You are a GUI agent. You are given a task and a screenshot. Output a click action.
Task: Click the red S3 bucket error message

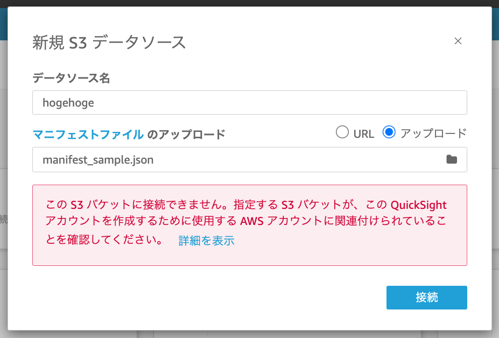pyautogui.click(x=246, y=222)
